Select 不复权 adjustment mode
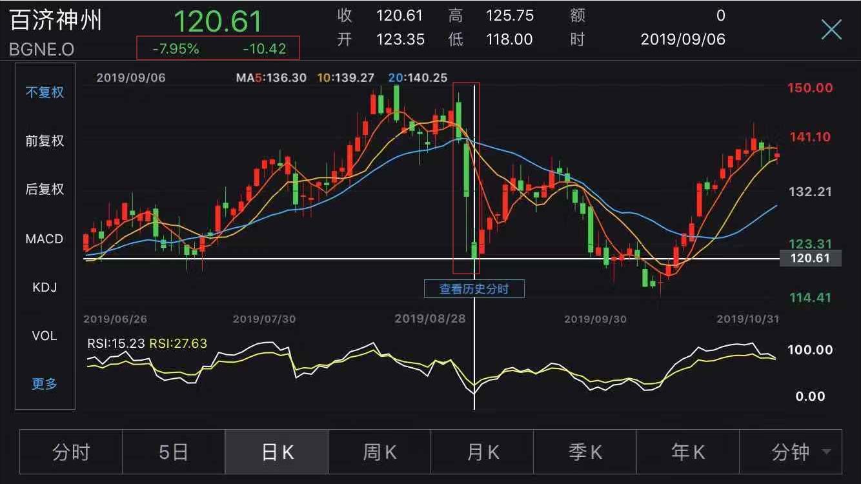This screenshot has height=484, width=861. tap(45, 92)
